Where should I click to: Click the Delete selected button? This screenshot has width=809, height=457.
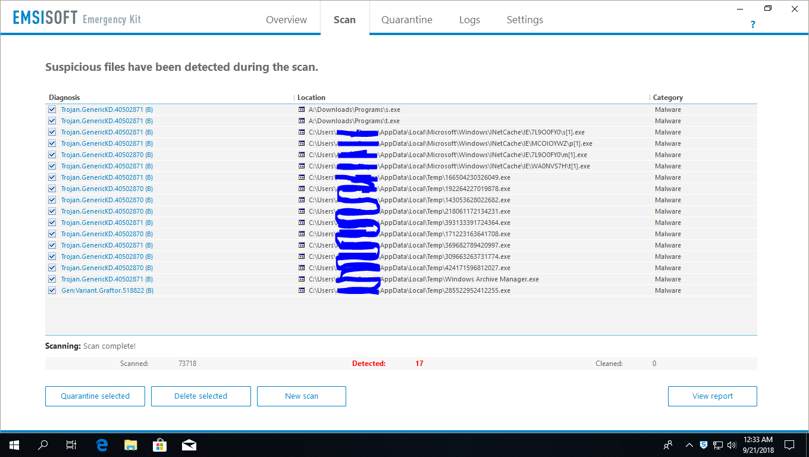pyautogui.click(x=201, y=396)
